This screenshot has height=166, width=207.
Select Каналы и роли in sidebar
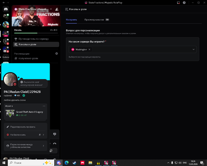pos(36,44)
